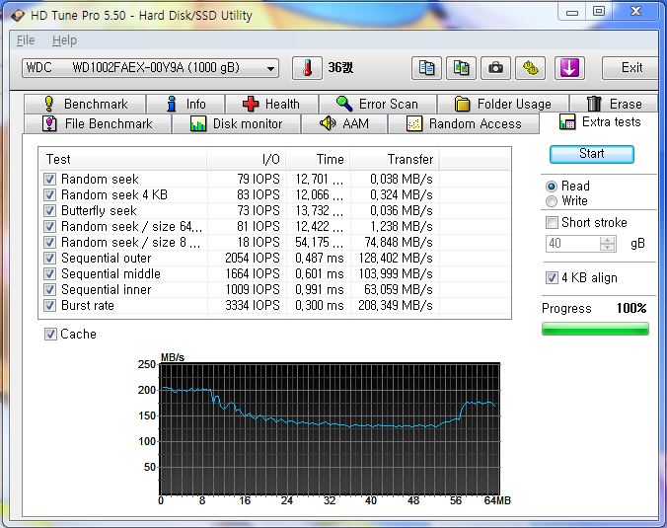Viewport: 667px width, 528px height.
Task: Open the File menu
Action: click(x=26, y=40)
